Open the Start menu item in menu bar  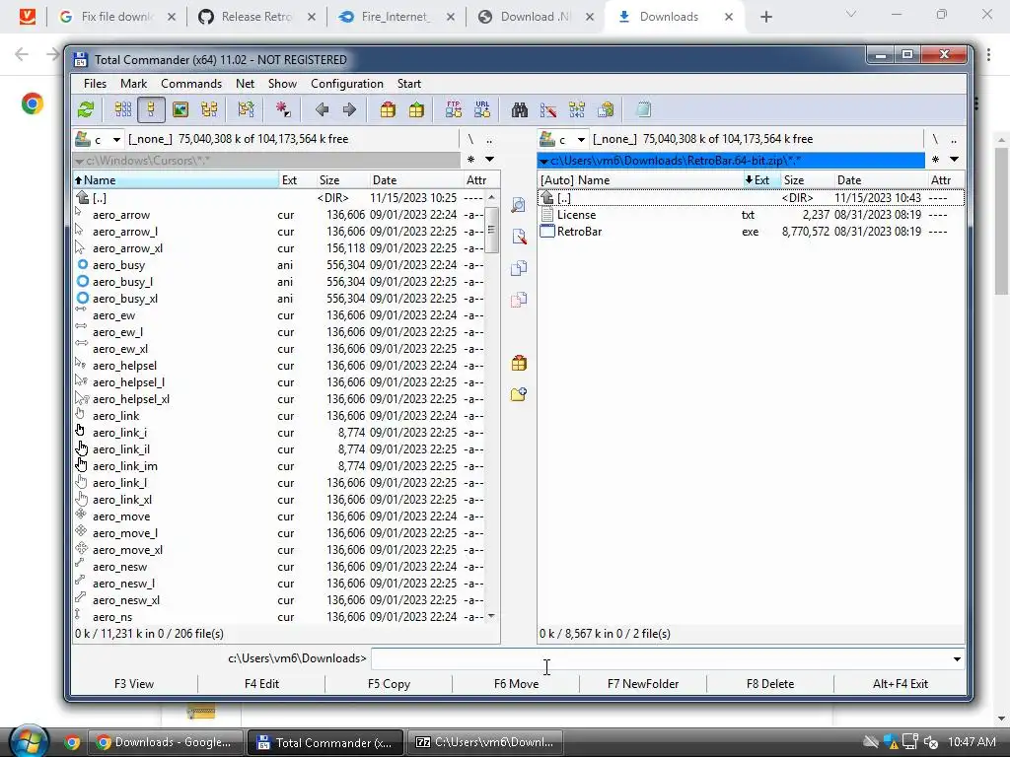[x=409, y=84]
